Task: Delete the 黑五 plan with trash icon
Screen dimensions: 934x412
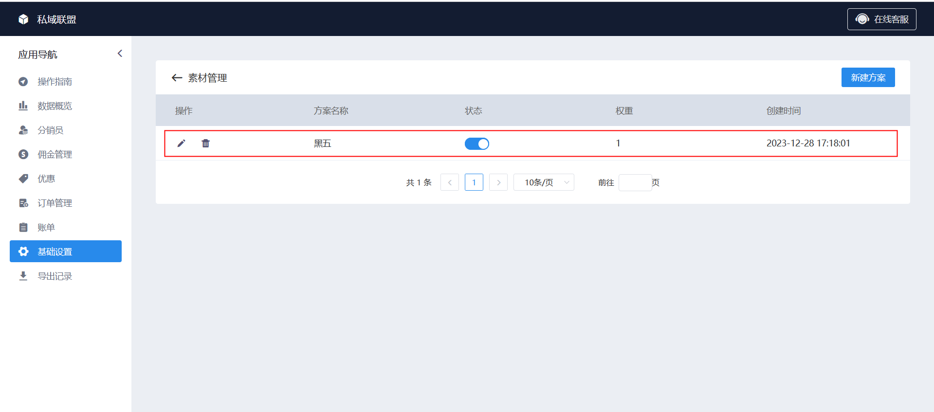Action: 206,143
